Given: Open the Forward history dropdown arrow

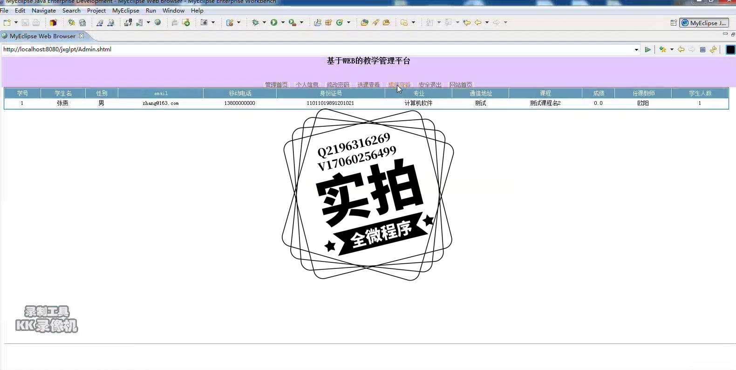Looking at the screenshot, I should pos(505,22).
